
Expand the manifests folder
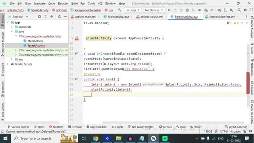[x=12, y=27]
